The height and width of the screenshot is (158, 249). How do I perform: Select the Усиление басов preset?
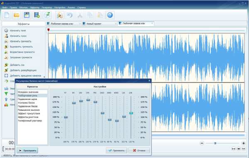(x=32, y=103)
